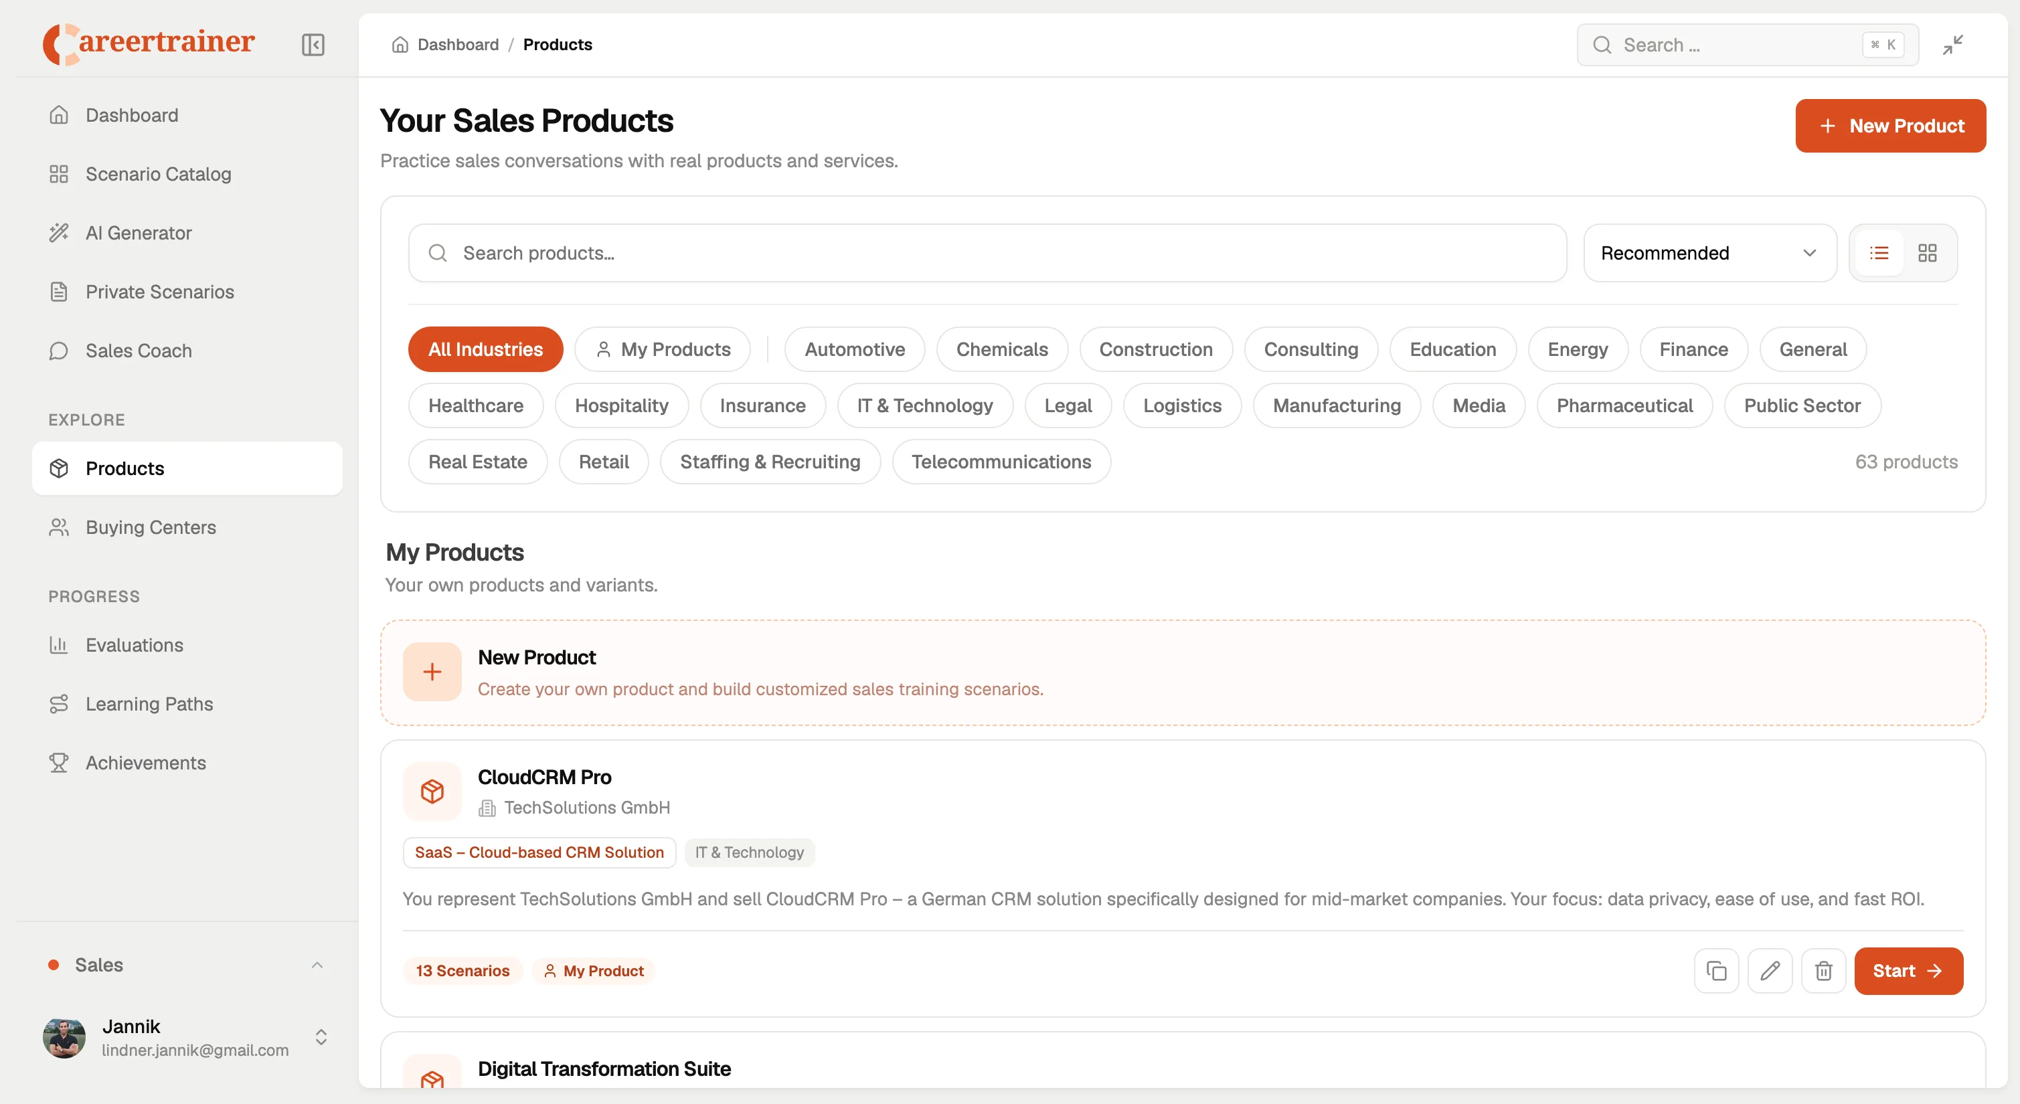Screen dimensions: 2020x1104
Task: Click the careertrainer logo
Action: click(x=148, y=44)
